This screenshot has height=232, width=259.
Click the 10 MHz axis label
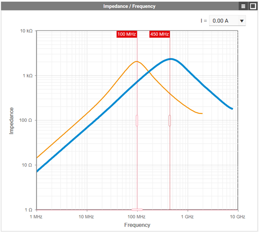click(x=86, y=217)
